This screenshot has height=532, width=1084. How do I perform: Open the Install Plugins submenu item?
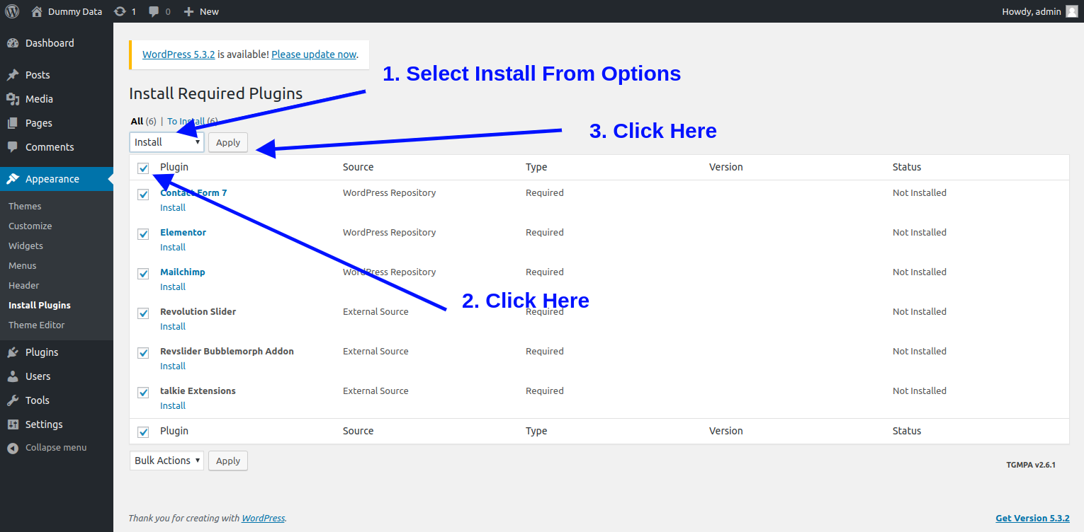(x=40, y=306)
